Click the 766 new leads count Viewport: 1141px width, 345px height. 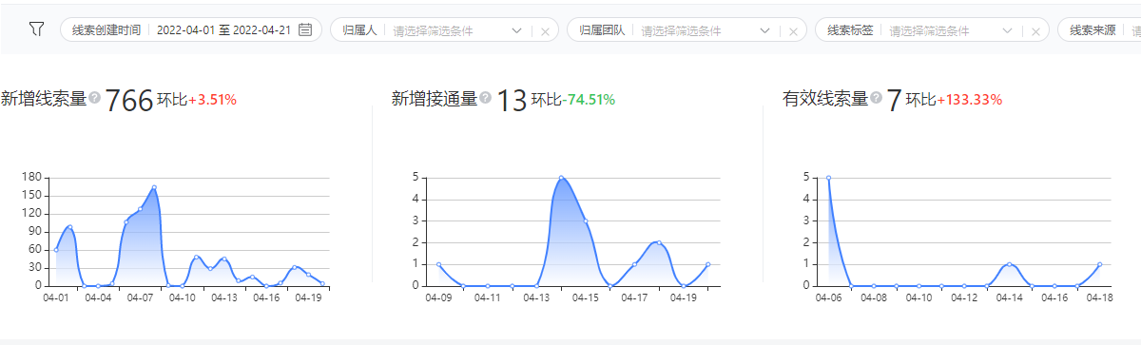coord(129,100)
